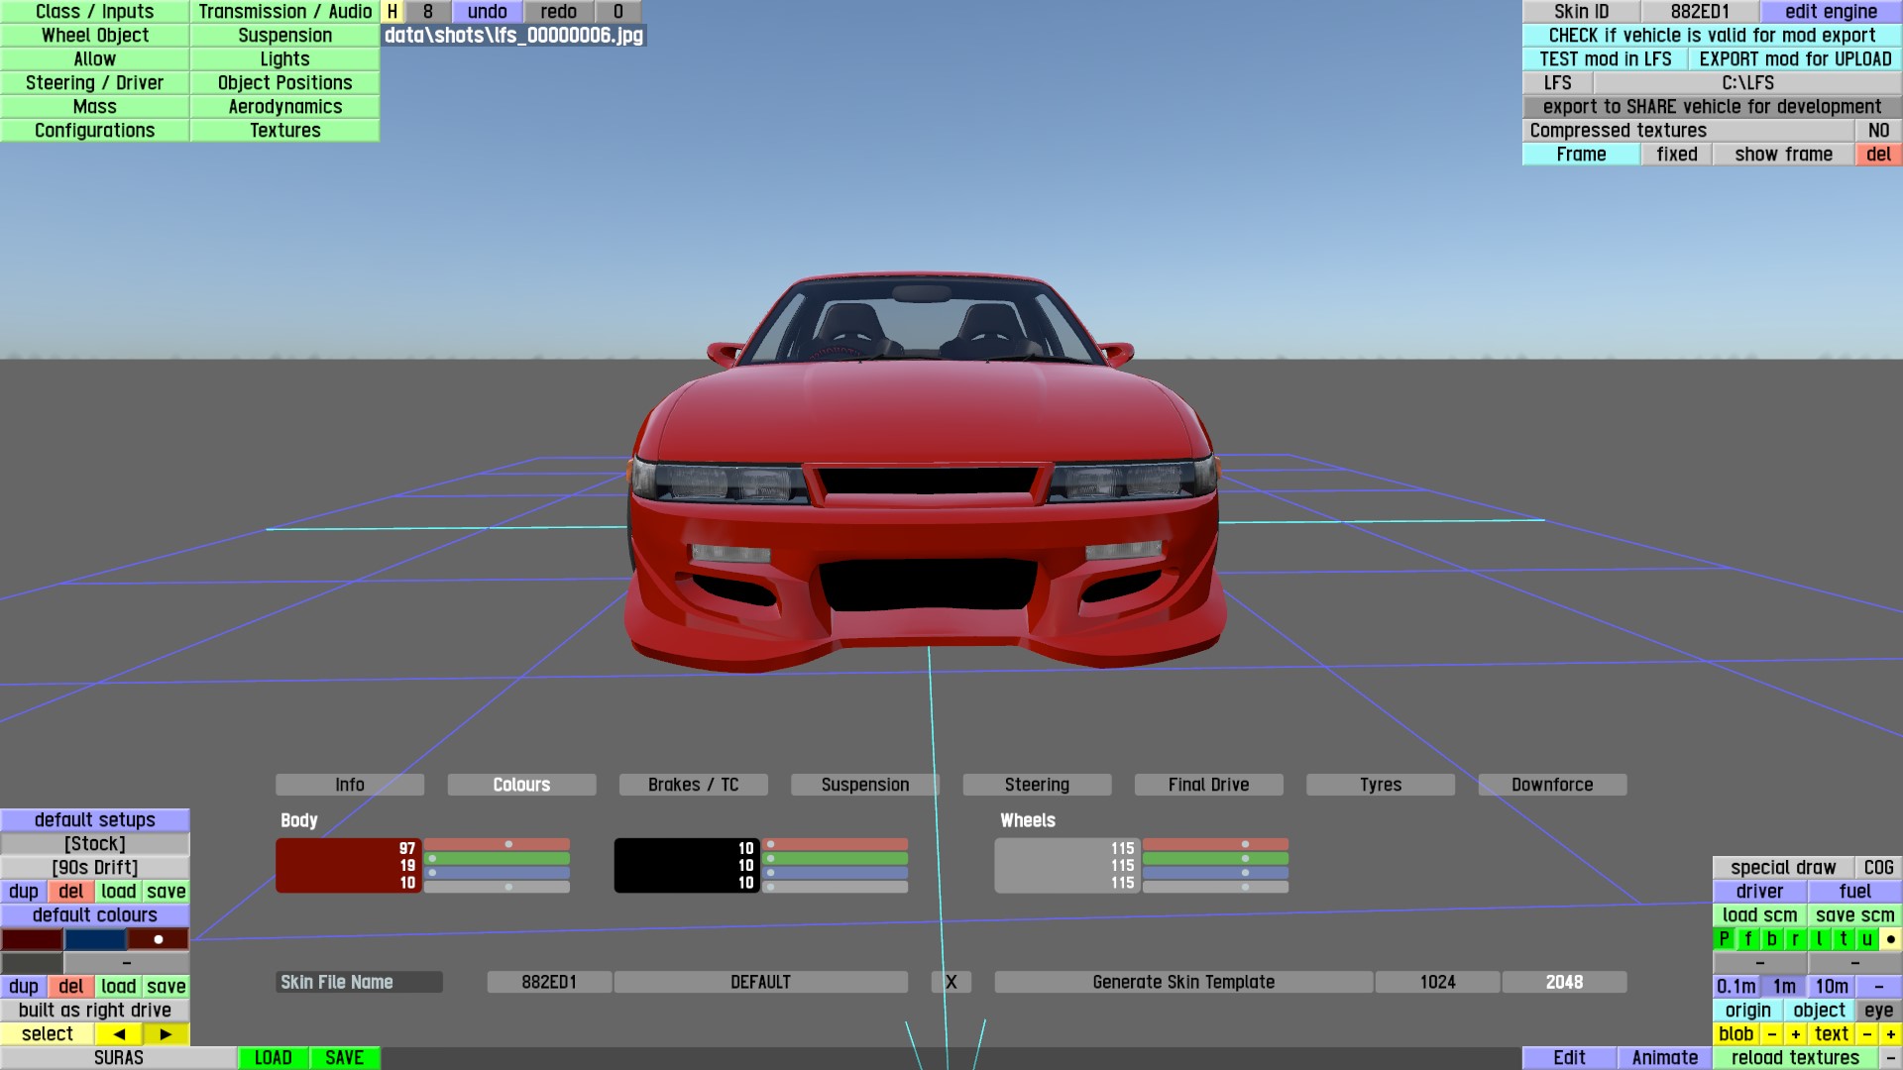Select the [90s Drift] default setup

[95, 867]
